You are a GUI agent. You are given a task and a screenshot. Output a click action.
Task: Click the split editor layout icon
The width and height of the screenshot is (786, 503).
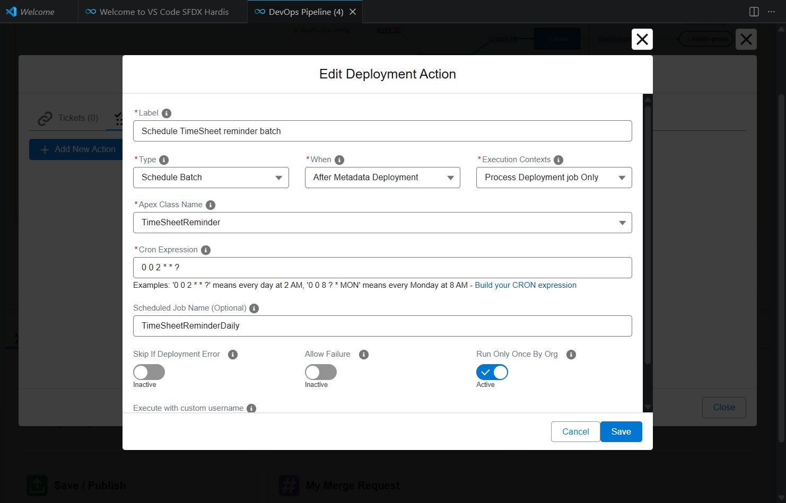[754, 12]
